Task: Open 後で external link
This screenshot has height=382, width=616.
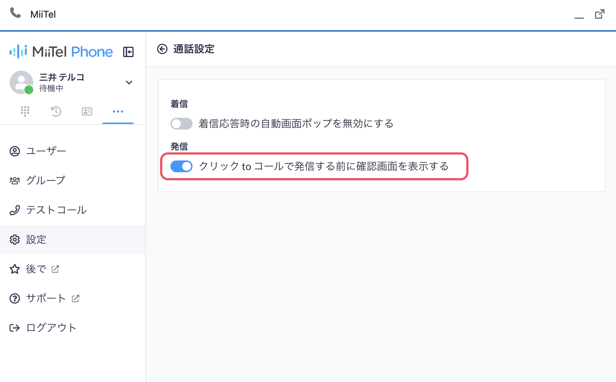Action: coord(73,269)
